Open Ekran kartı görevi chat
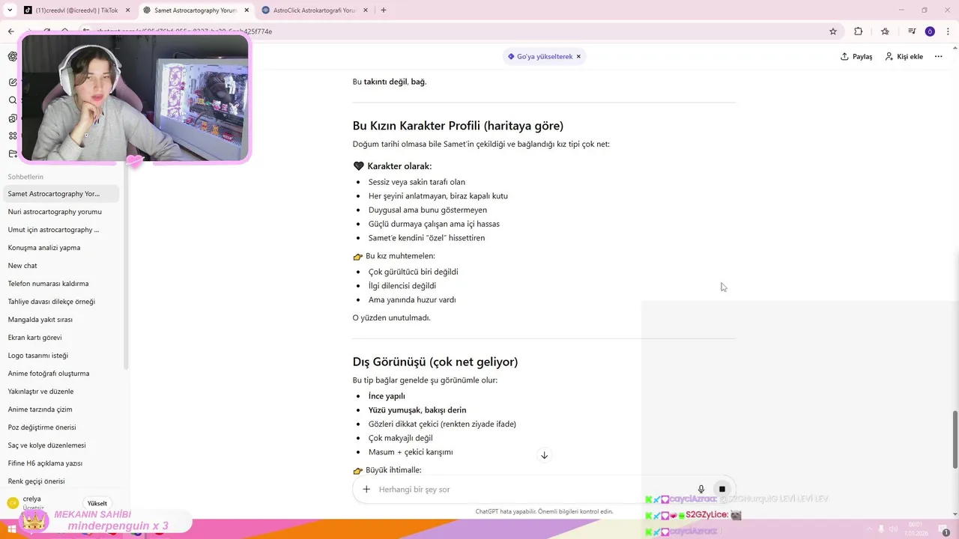The width and height of the screenshot is (959, 539). 60,338
